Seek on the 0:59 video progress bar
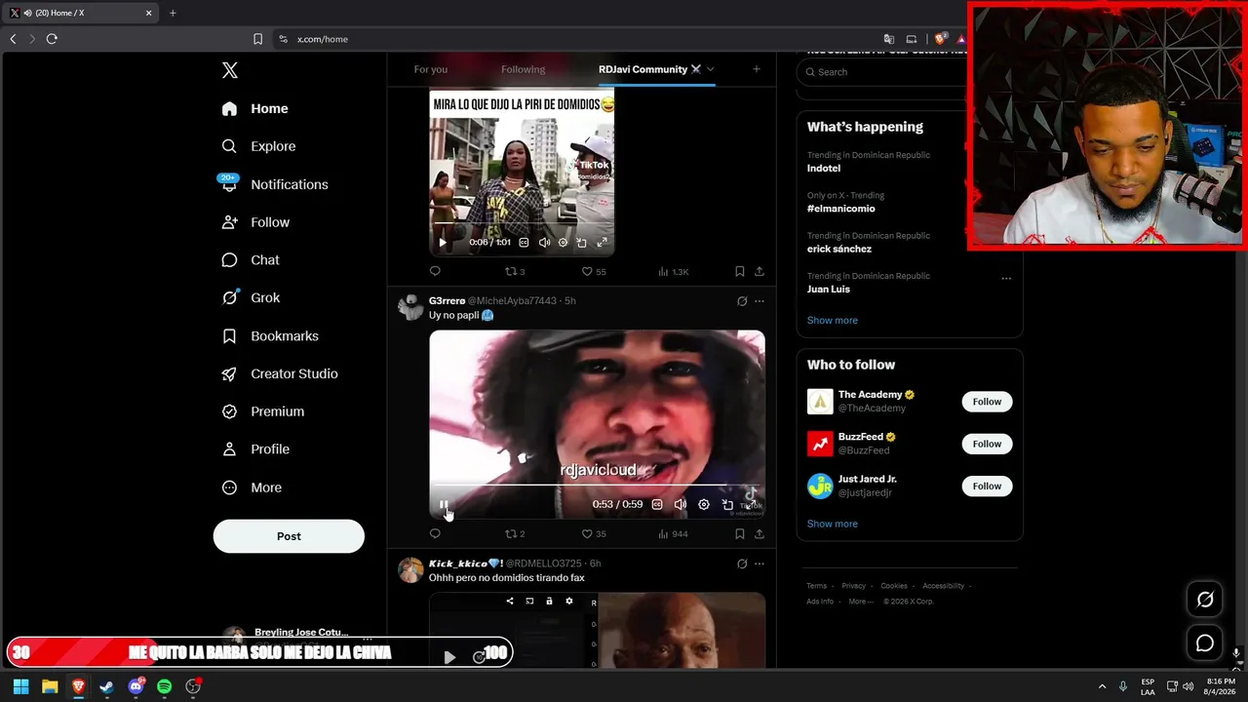The height and width of the screenshot is (702, 1248). 597,485
